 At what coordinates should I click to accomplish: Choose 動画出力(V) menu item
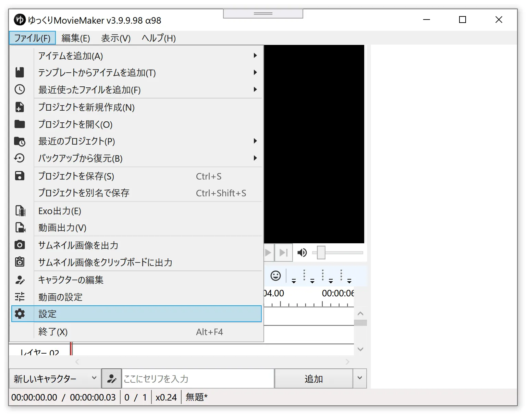136,228
